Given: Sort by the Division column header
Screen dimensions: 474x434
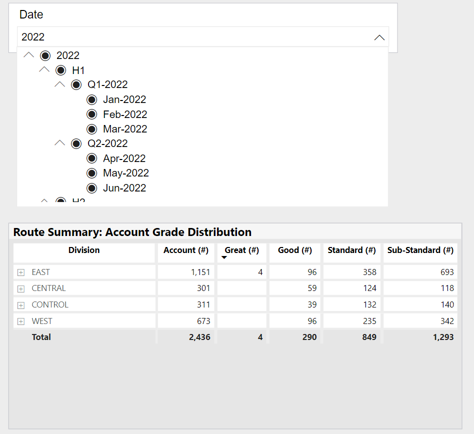Looking at the screenshot, I should [84, 250].
